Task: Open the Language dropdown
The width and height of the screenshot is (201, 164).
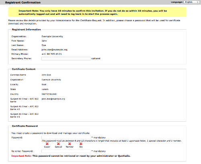Action: (191, 2)
